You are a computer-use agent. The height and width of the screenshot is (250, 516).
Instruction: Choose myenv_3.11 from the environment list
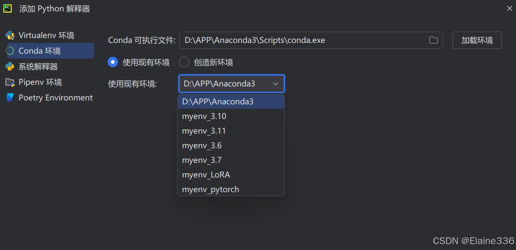231,131
